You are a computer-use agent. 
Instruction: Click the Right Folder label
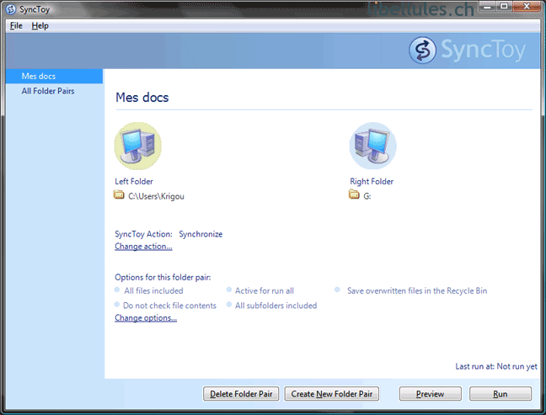[x=372, y=181]
